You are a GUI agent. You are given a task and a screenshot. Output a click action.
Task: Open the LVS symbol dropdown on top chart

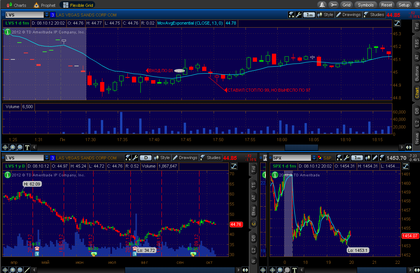tap(47, 15)
